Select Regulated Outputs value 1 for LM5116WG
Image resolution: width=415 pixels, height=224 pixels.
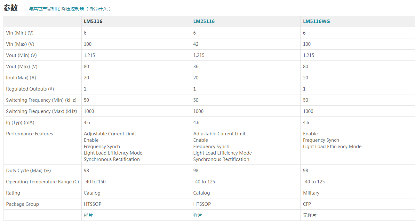tap(304, 89)
